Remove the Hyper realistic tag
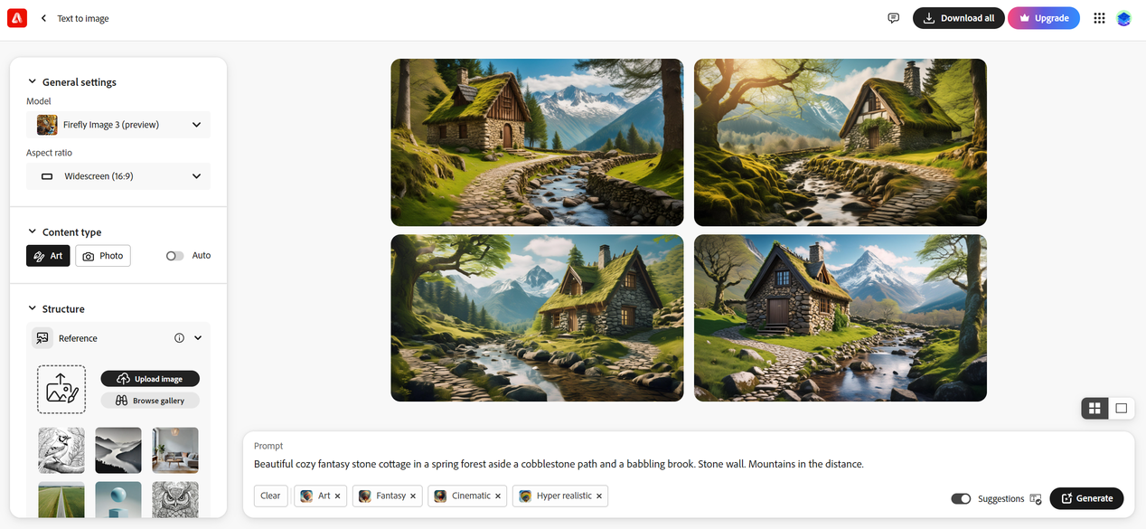This screenshot has width=1146, height=529. (598, 496)
